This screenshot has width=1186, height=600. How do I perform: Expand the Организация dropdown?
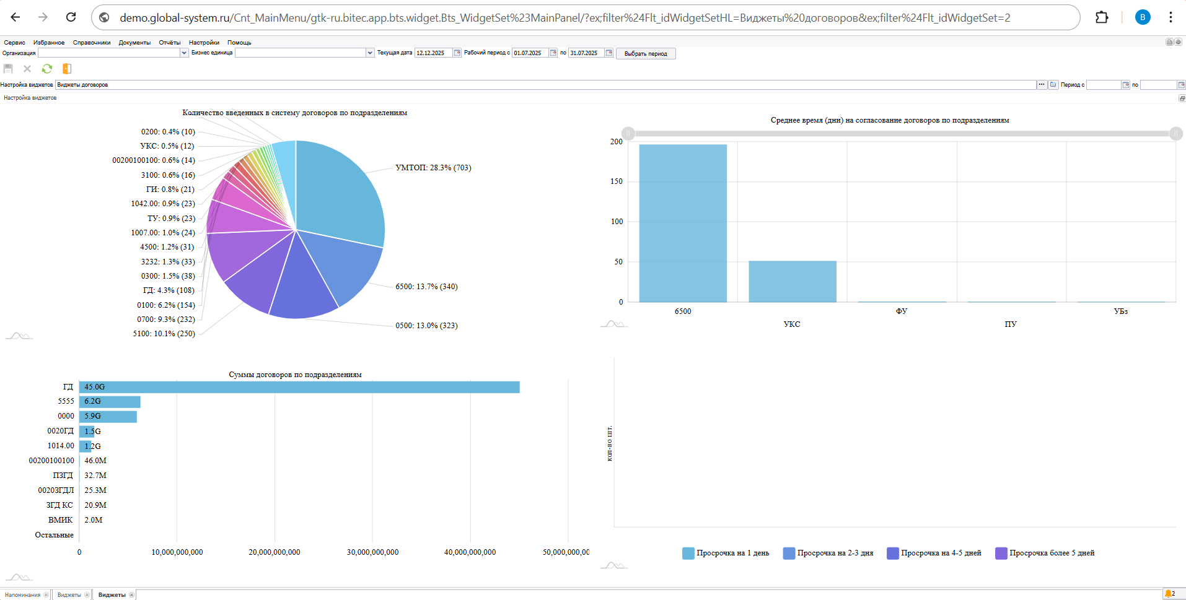tap(184, 53)
